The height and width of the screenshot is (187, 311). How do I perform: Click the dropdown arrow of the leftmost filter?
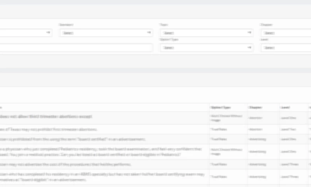point(48,33)
